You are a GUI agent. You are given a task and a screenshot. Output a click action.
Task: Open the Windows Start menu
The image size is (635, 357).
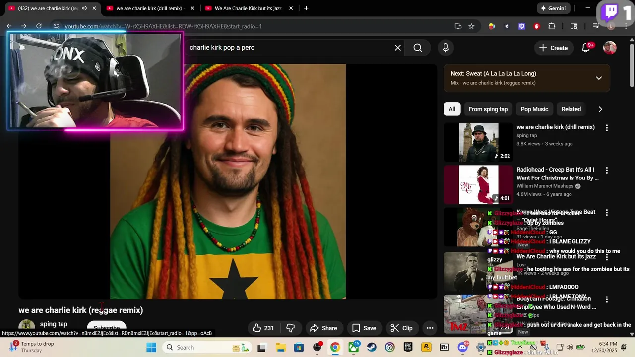pos(151,347)
